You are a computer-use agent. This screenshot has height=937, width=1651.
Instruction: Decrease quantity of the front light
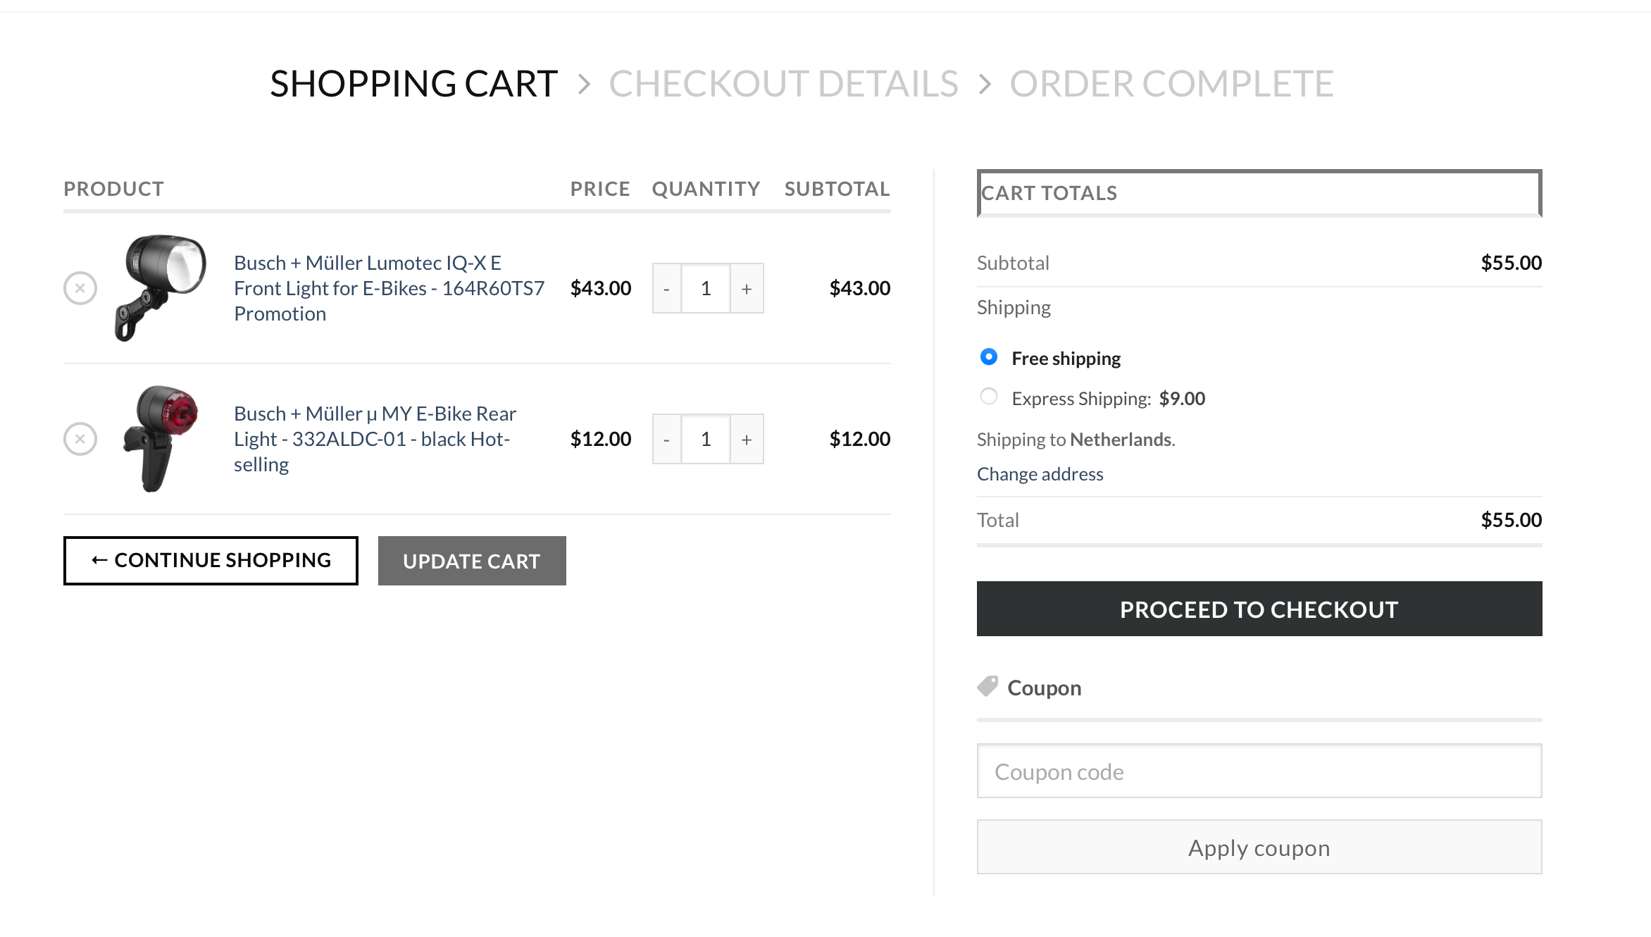coord(666,288)
